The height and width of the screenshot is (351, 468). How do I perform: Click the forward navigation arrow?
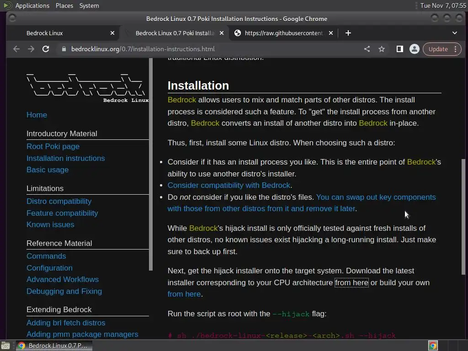pos(31,49)
